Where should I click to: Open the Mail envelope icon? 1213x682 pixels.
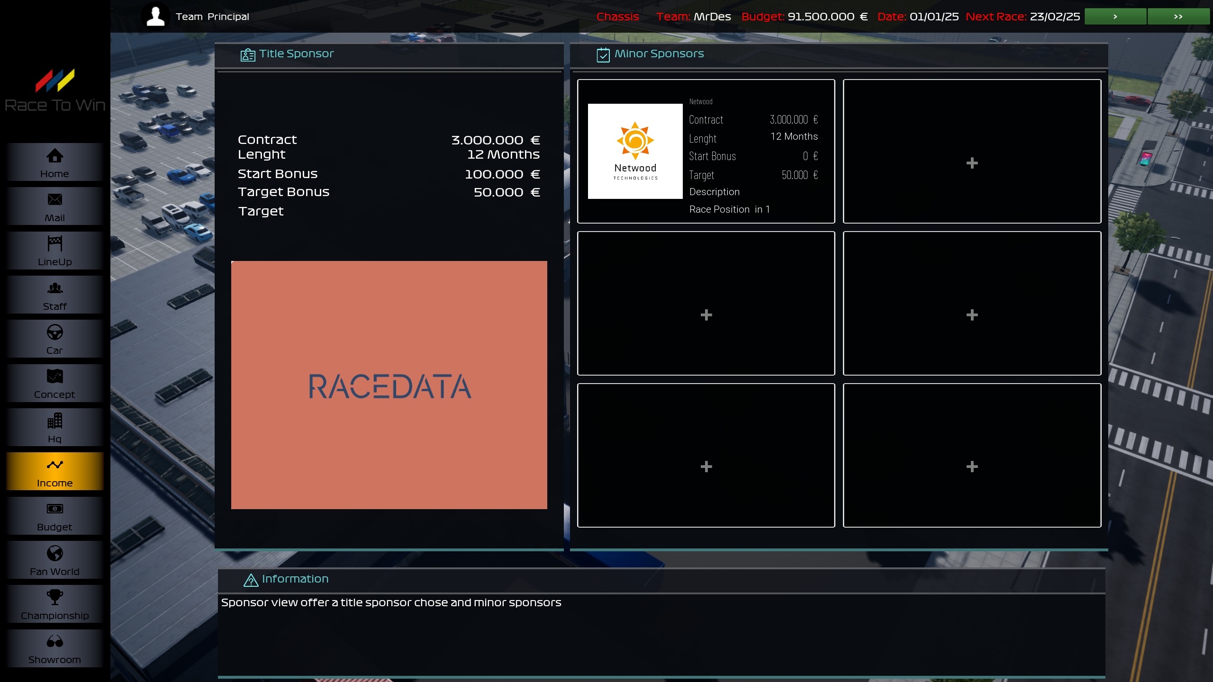(54, 199)
